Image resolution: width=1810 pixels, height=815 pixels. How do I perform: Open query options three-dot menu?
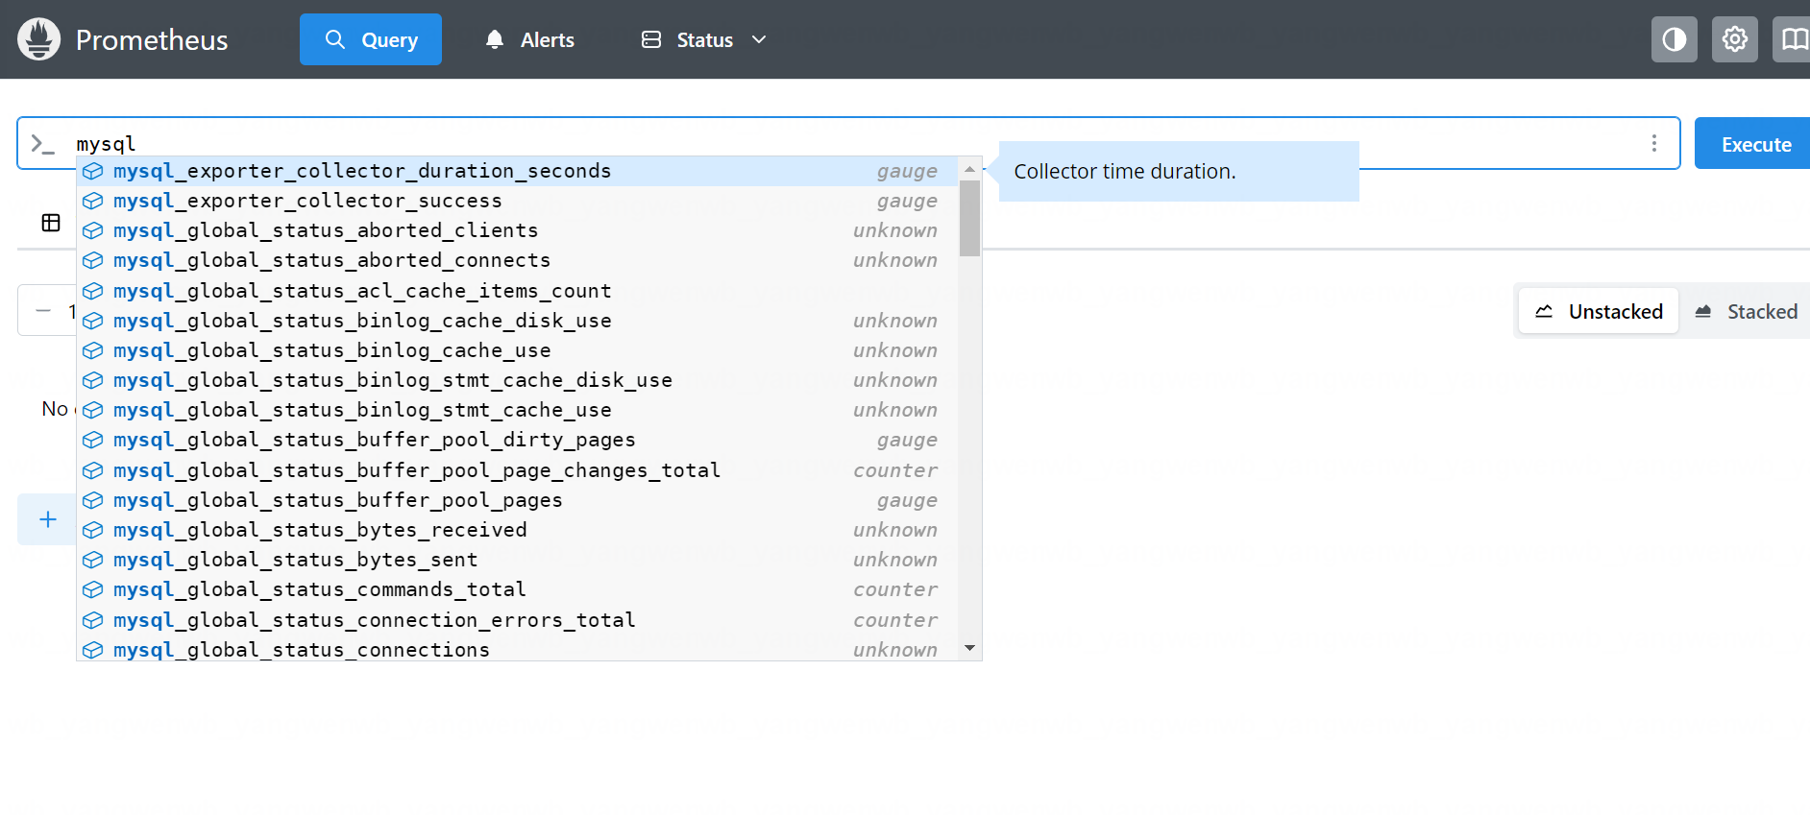tap(1653, 143)
